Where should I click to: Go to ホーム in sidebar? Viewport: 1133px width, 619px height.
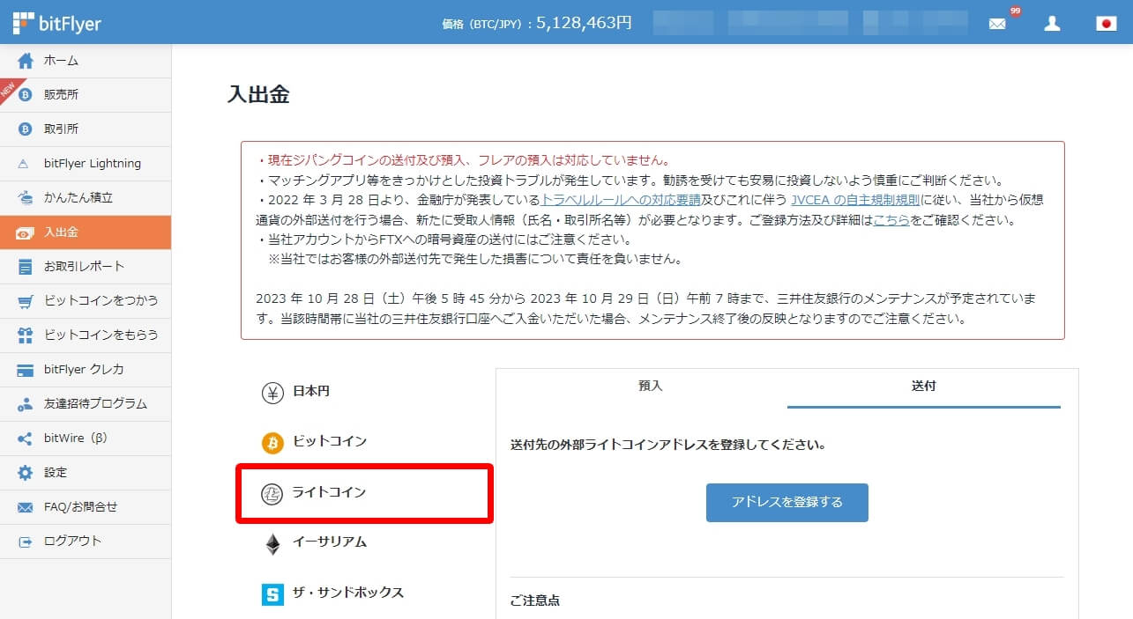coord(86,61)
